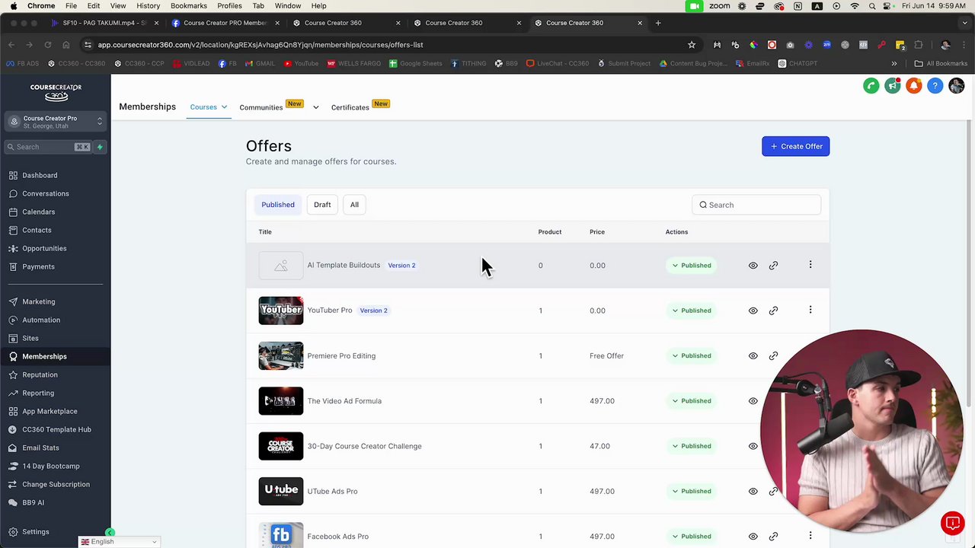Open 14 Day Bootcamp in sidebar
This screenshot has width=975, height=548.
[51, 466]
